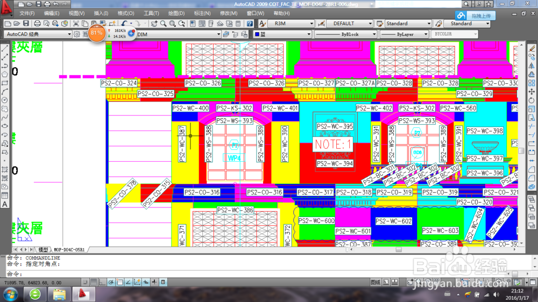Toggle Ortho mode in status bar

click(x=102, y=282)
